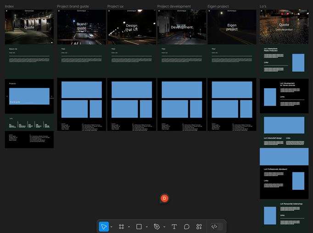
Task: Select the Comment tool
Action: 187,227
